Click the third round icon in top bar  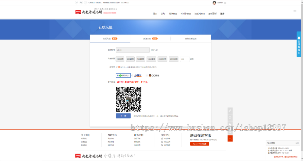(86, 3)
